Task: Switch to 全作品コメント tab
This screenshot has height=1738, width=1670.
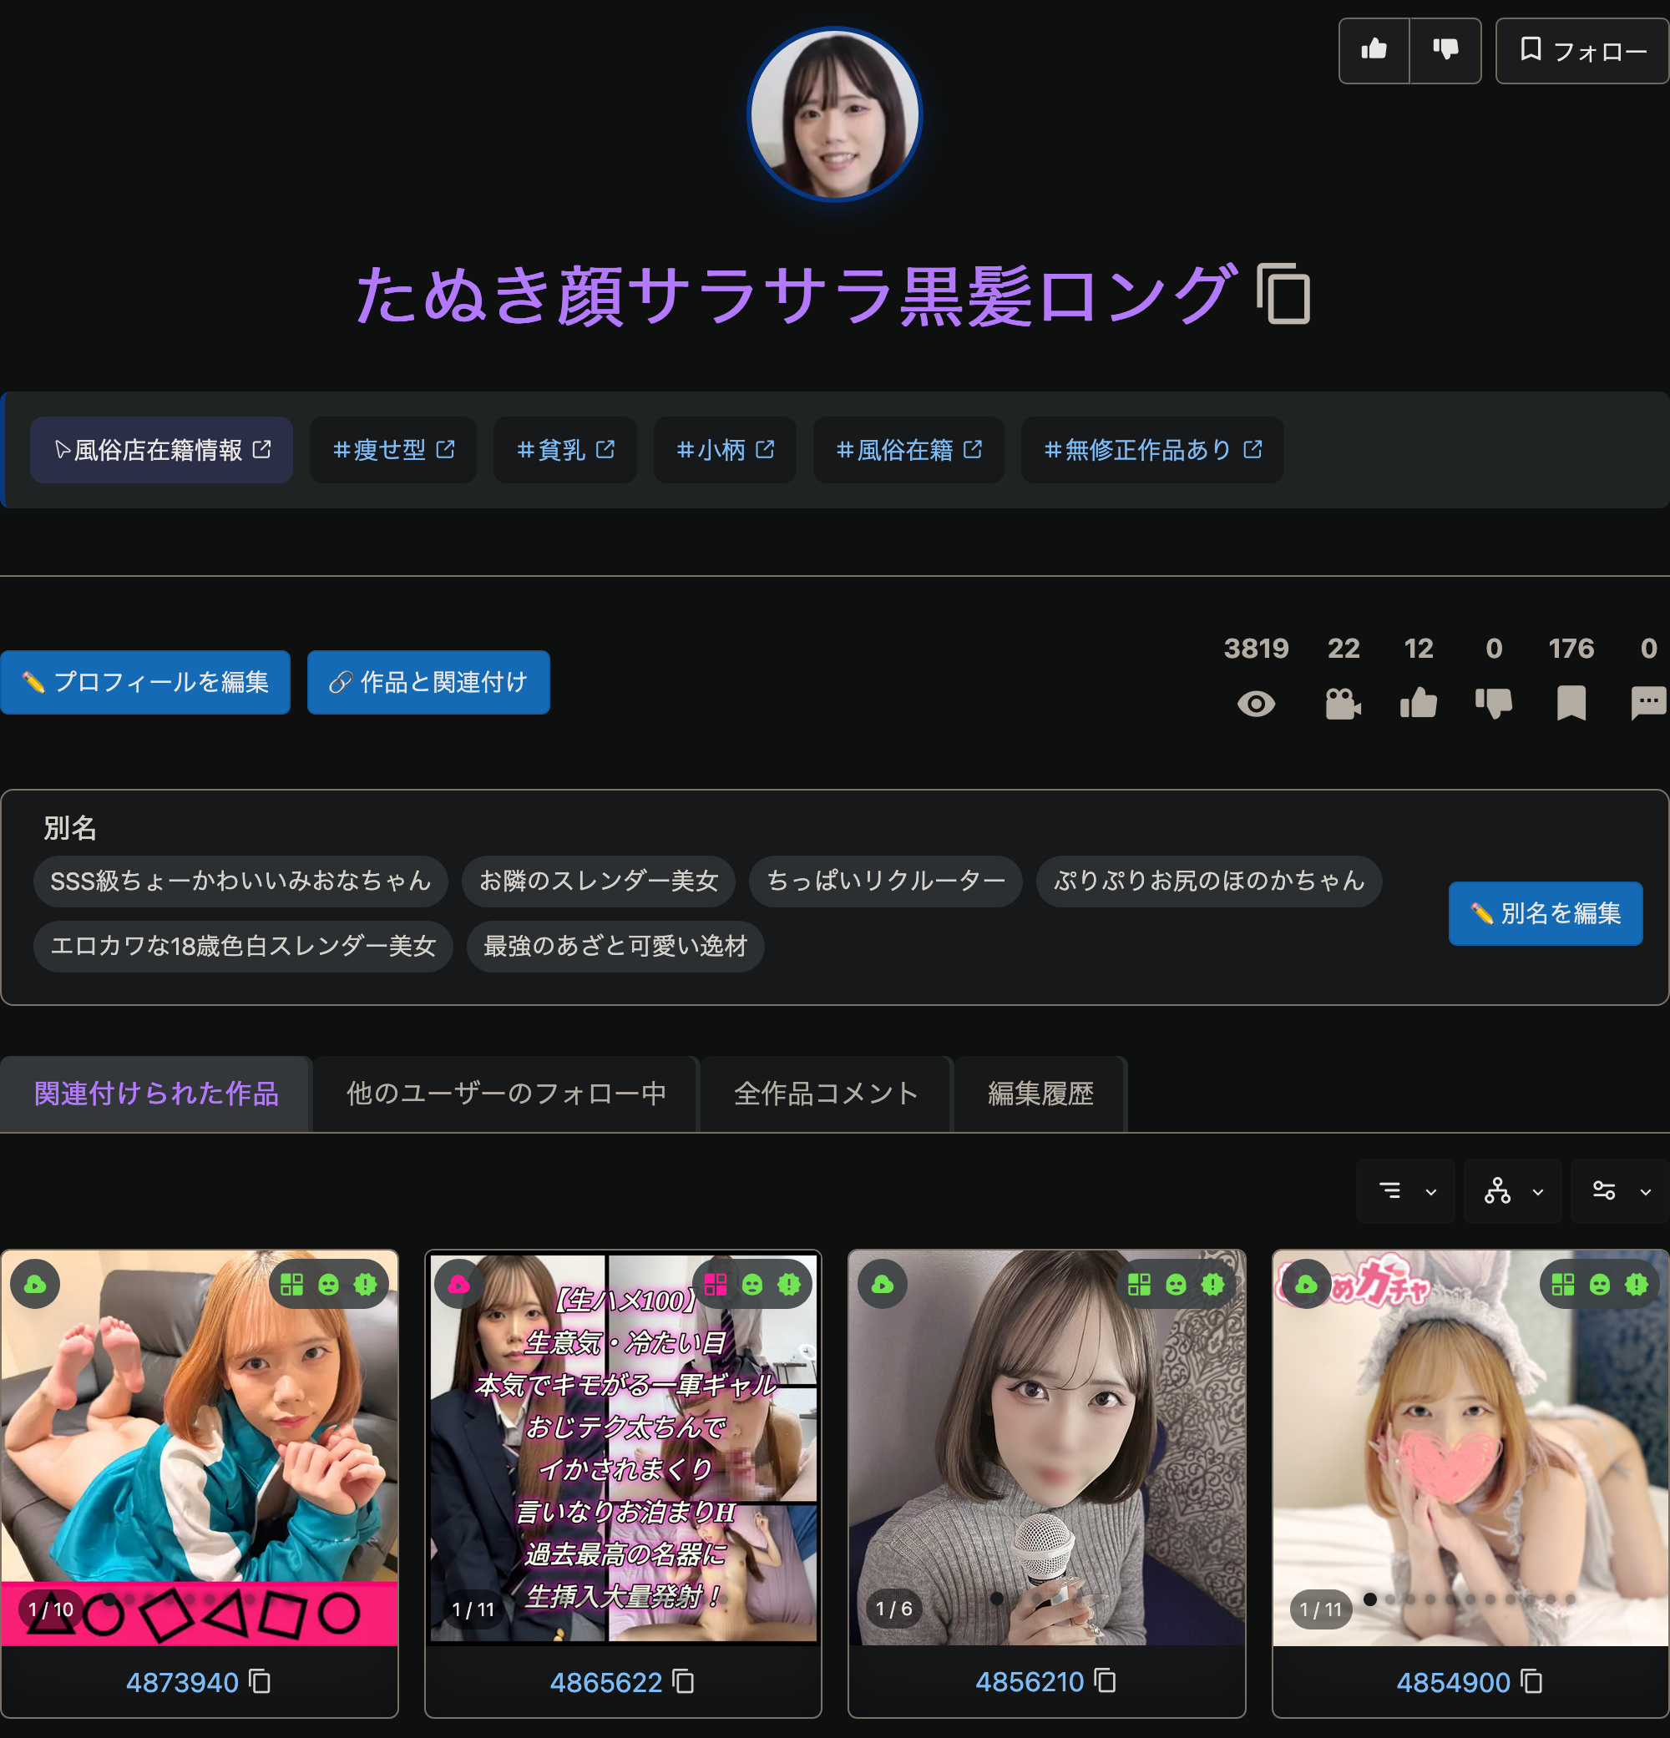Action: point(825,1094)
